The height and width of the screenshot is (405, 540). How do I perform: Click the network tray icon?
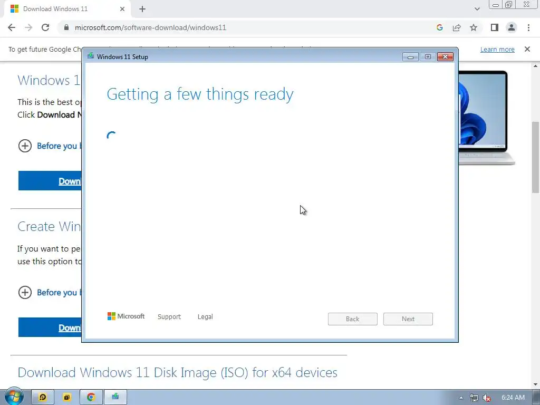[474, 398]
